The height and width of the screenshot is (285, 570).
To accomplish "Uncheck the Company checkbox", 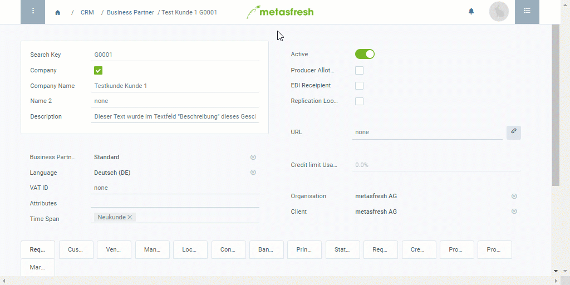I will point(98,71).
